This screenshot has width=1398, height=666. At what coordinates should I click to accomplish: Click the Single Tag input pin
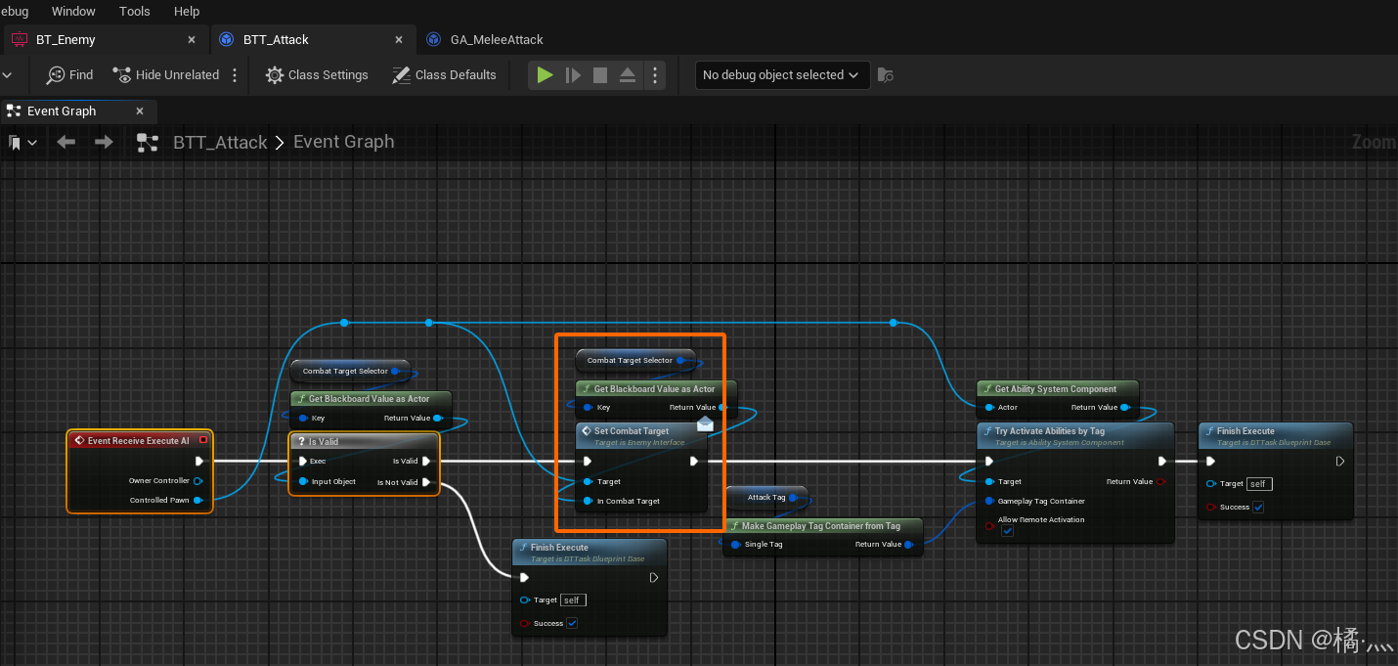pos(735,545)
